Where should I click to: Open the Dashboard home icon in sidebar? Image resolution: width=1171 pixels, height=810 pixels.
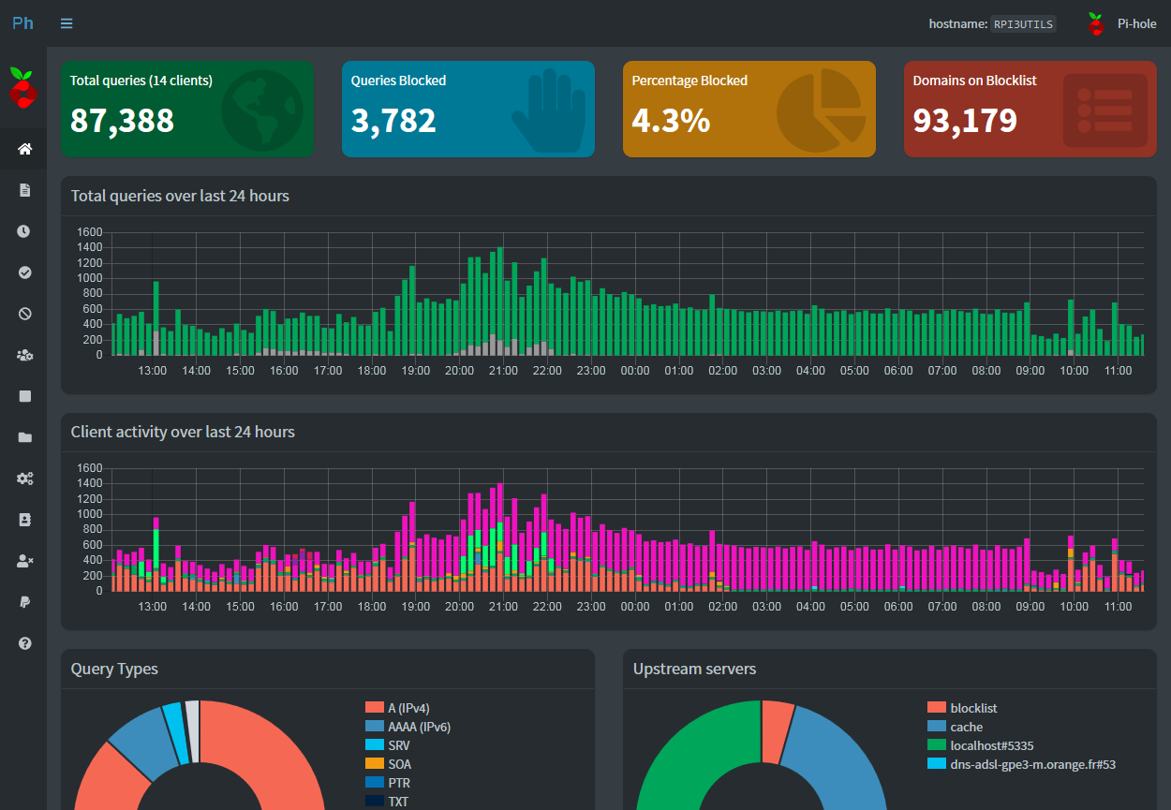coord(25,149)
